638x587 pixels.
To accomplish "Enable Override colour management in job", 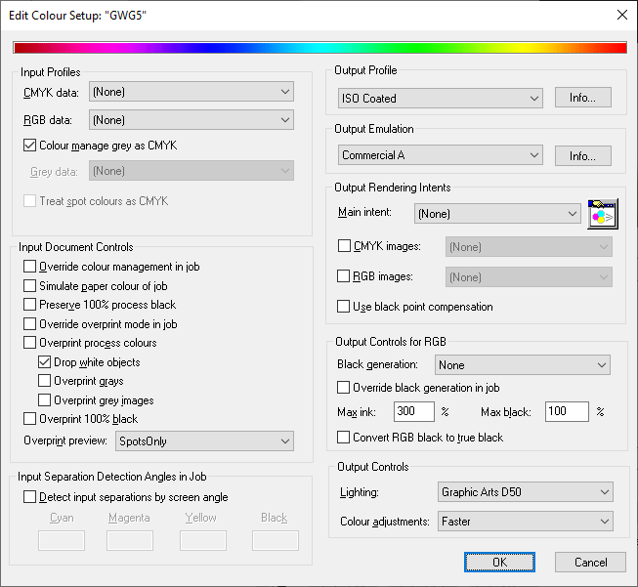I will [29, 267].
